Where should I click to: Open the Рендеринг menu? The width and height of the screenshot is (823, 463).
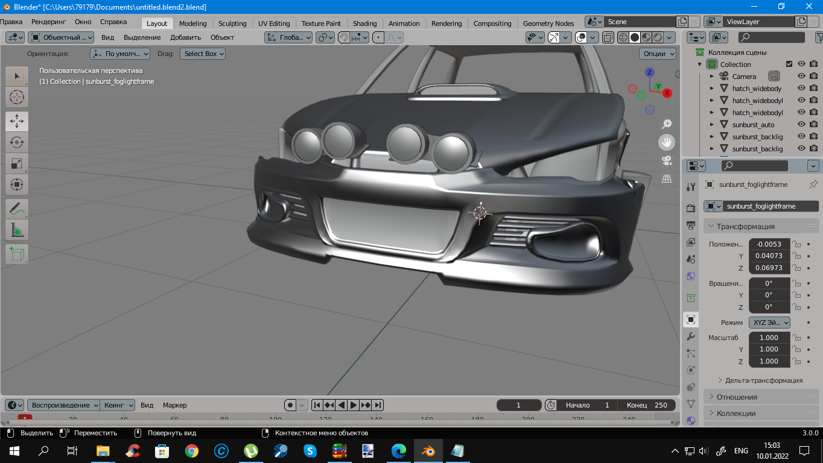49,22
